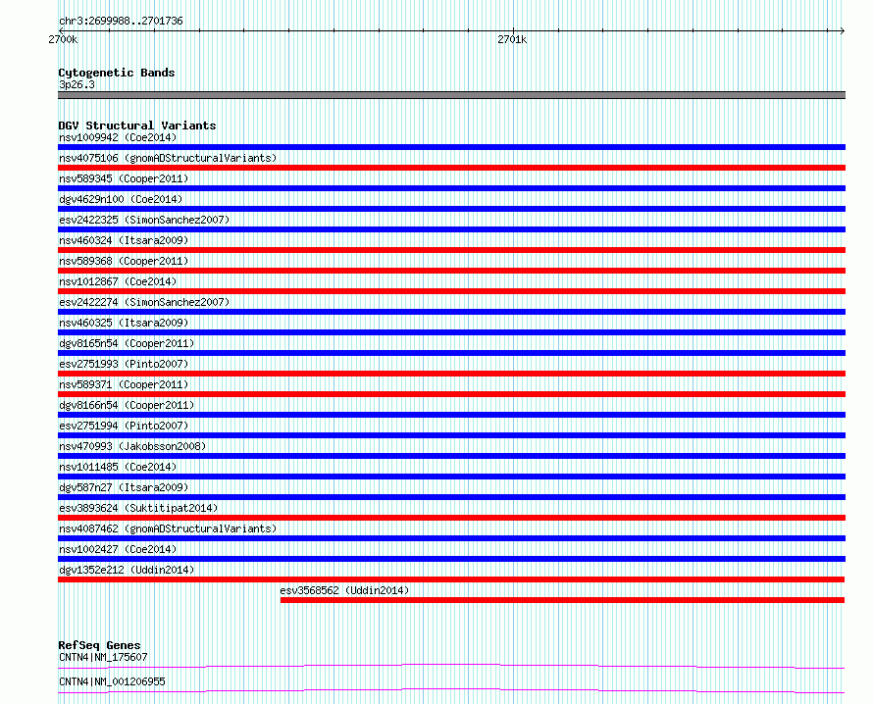The image size is (873, 704).
Task: Select the blue bar for nsv470993
Action: point(451,456)
